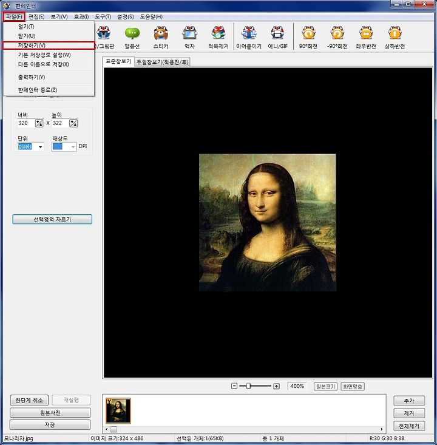Click 선택영역 자르기 crop button
The width and height of the screenshot is (437, 445).
pos(52,219)
